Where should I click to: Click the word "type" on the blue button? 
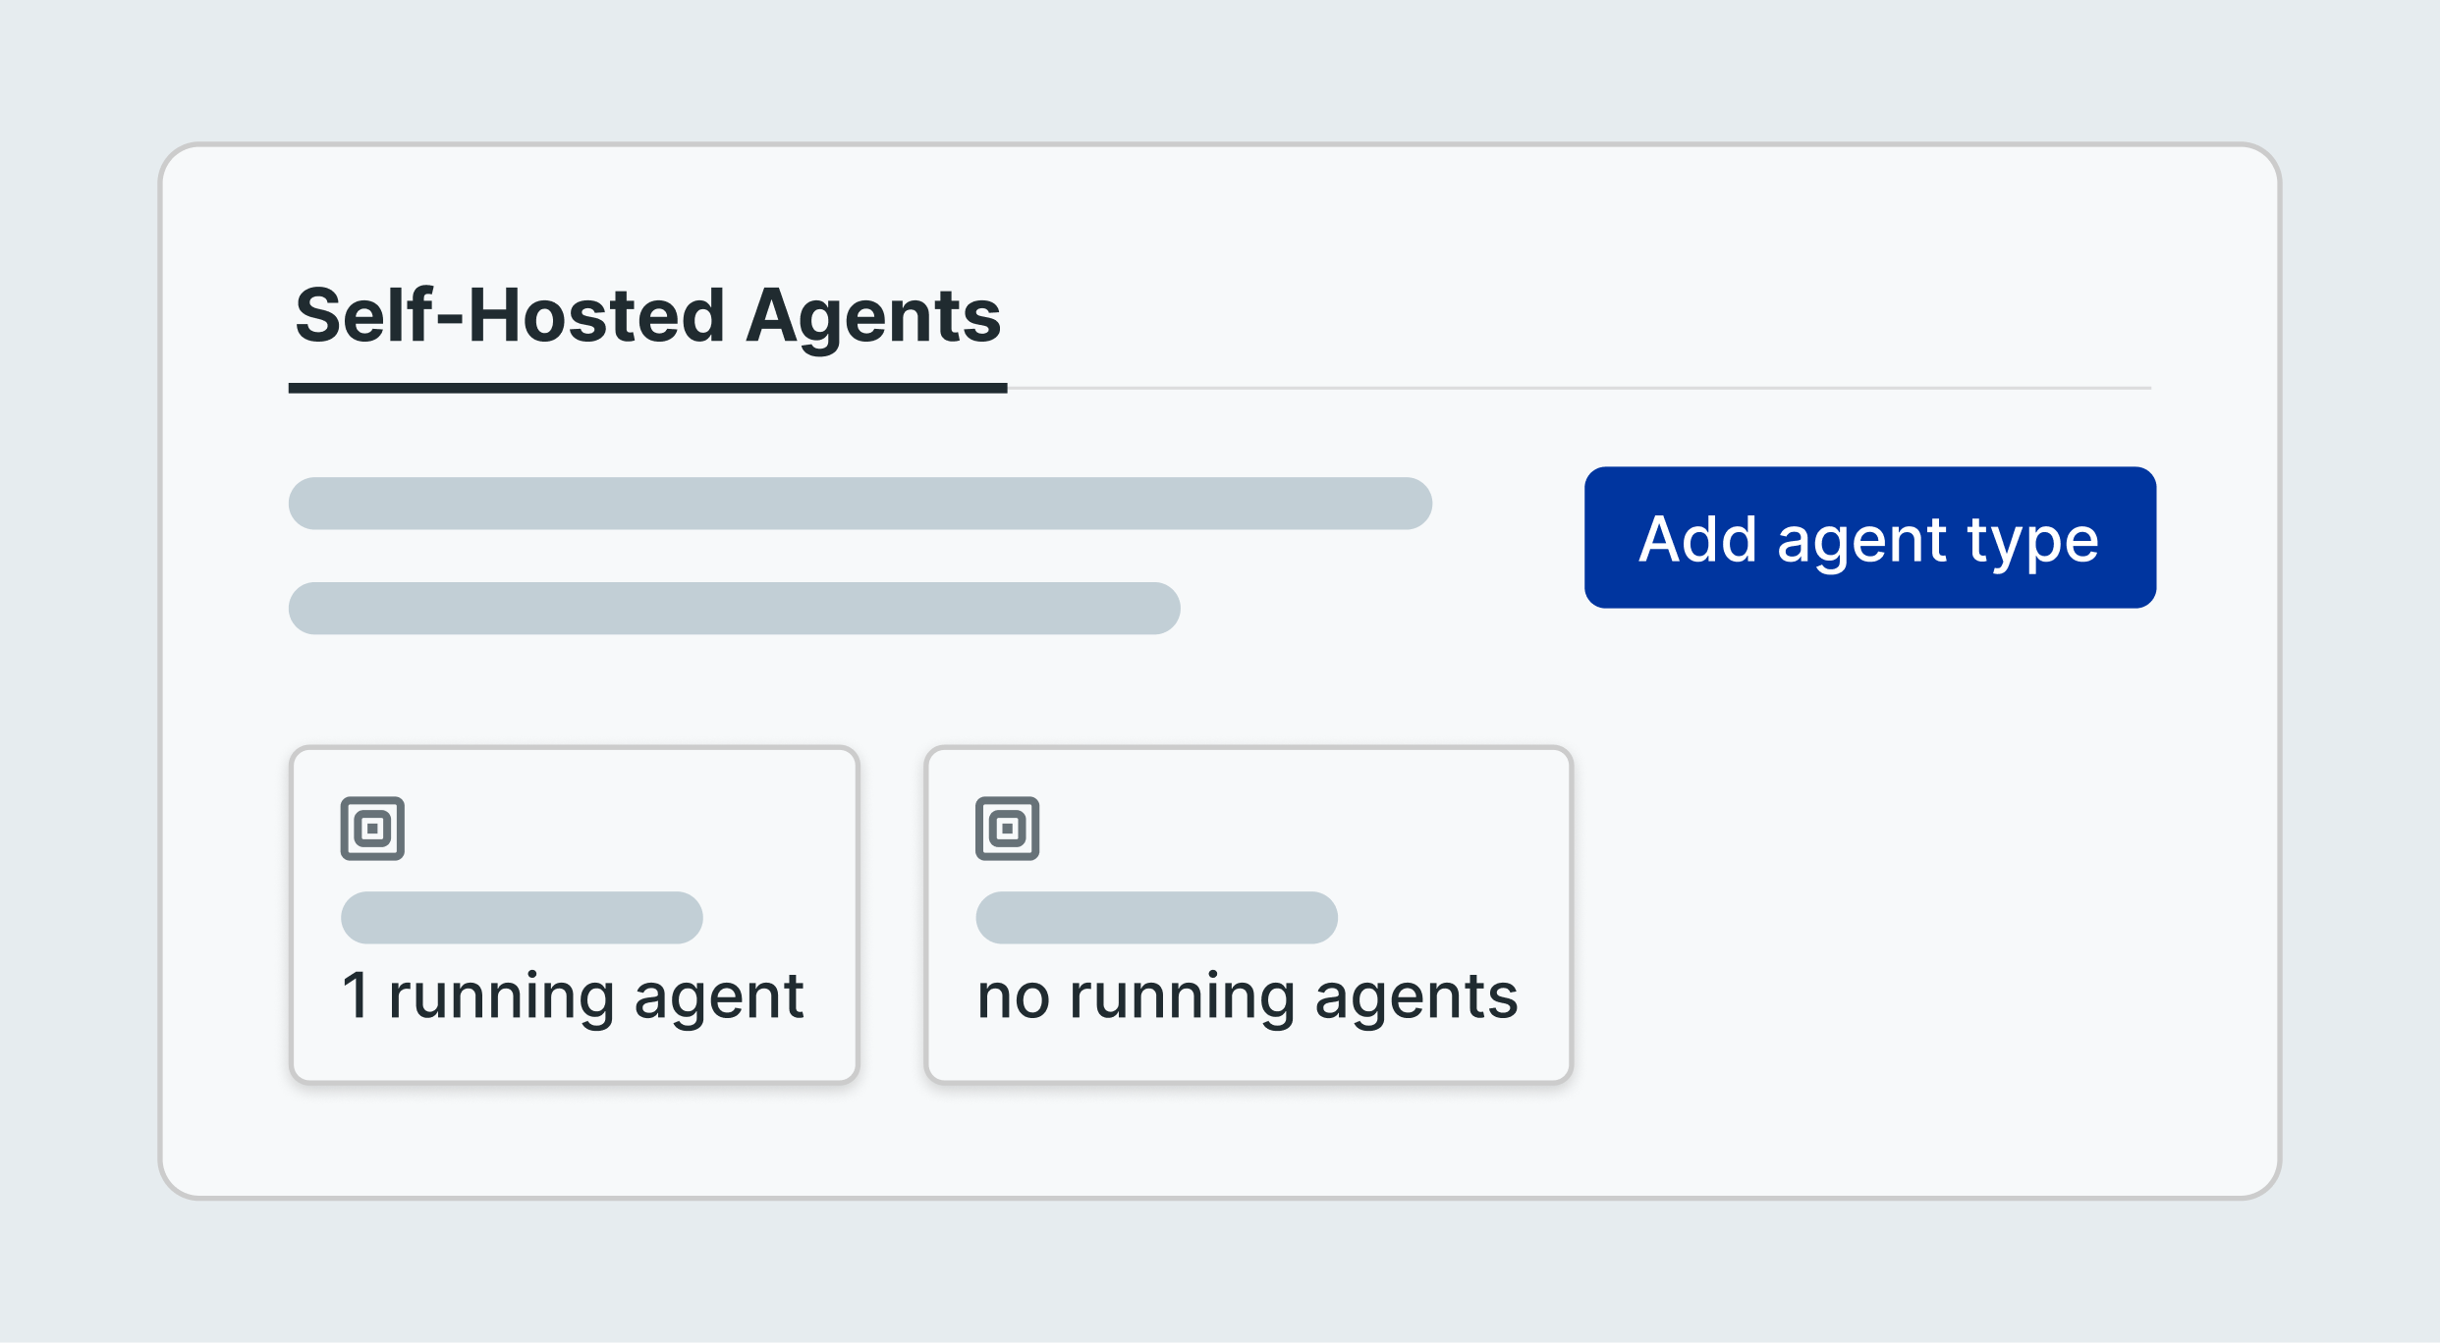pos(2032,543)
